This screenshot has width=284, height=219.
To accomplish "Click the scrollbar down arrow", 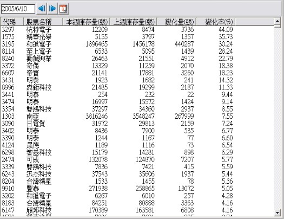I will (x=278, y=212).
